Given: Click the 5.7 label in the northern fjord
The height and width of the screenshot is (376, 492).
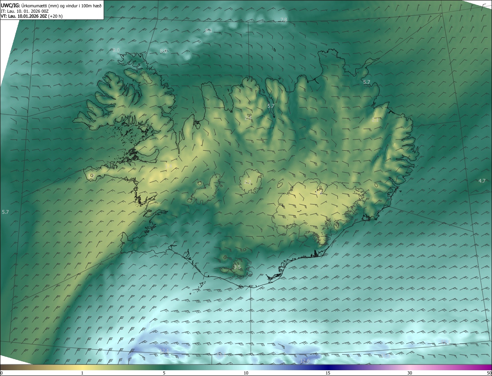Looking at the screenshot, I should pyautogui.click(x=271, y=106).
